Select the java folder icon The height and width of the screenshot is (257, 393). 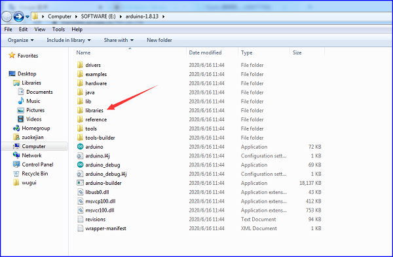80,92
